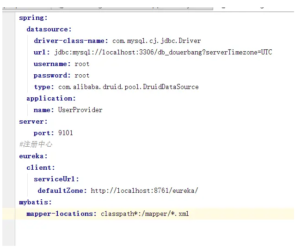Click the 'serviceUrl:' key
The height and width of the screenshot is (250, 307).
[56, 179]
